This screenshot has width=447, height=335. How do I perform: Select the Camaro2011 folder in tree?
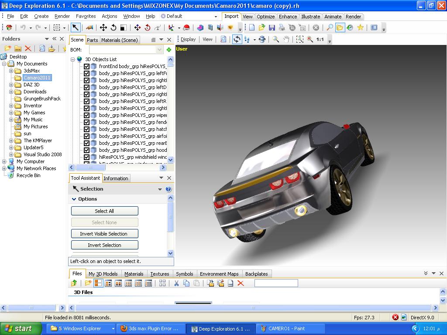tap(37, 78)
